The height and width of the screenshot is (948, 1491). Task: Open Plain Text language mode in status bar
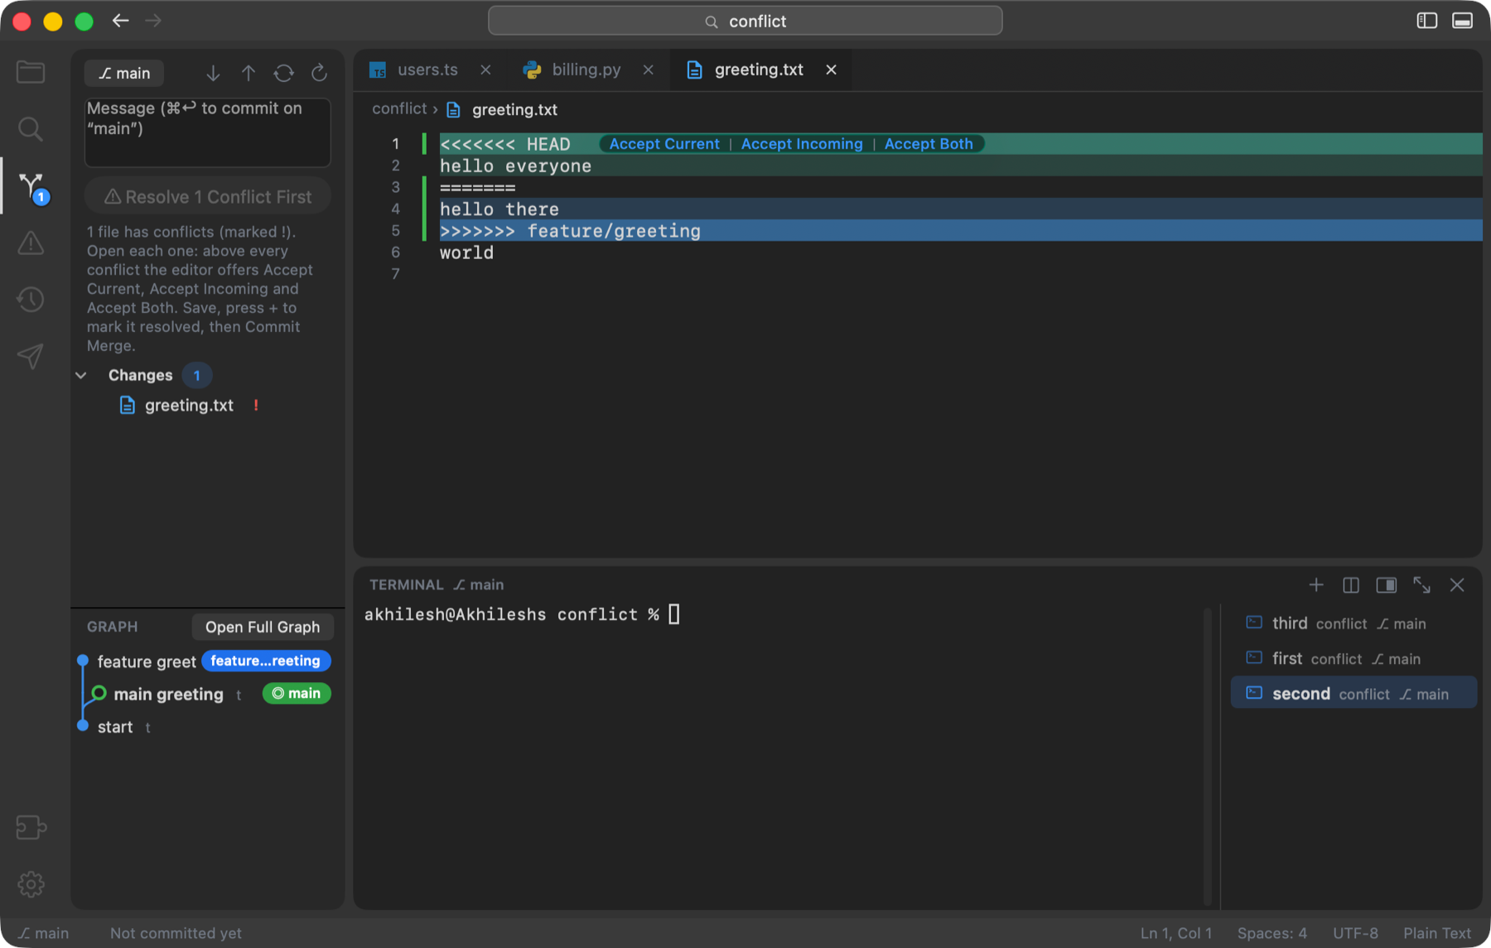tap(1437, 933)
